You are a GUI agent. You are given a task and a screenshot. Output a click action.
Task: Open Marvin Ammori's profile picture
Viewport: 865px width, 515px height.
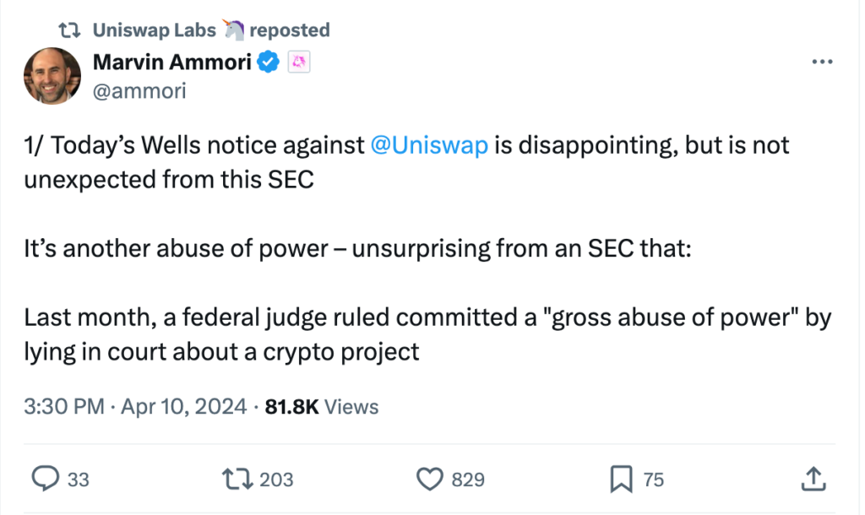[52, 75]
